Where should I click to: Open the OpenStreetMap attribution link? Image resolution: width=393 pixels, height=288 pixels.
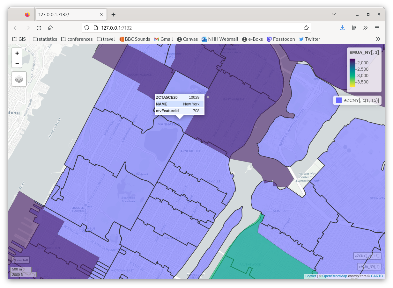[x=334, y=276]
